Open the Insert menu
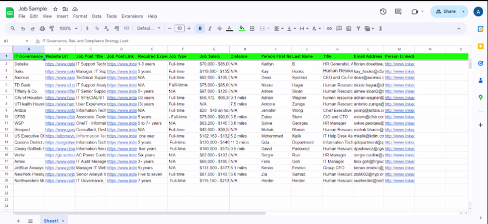 click(62, 16)
